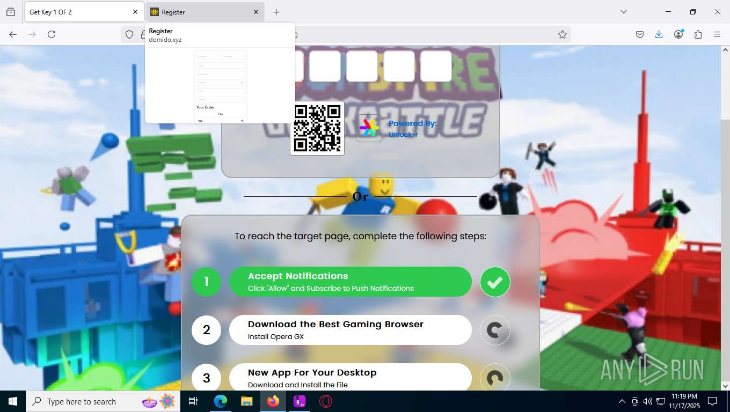Open Windows Start menu
The width and height of the screenshot is (730, 412).
point(13,401)
